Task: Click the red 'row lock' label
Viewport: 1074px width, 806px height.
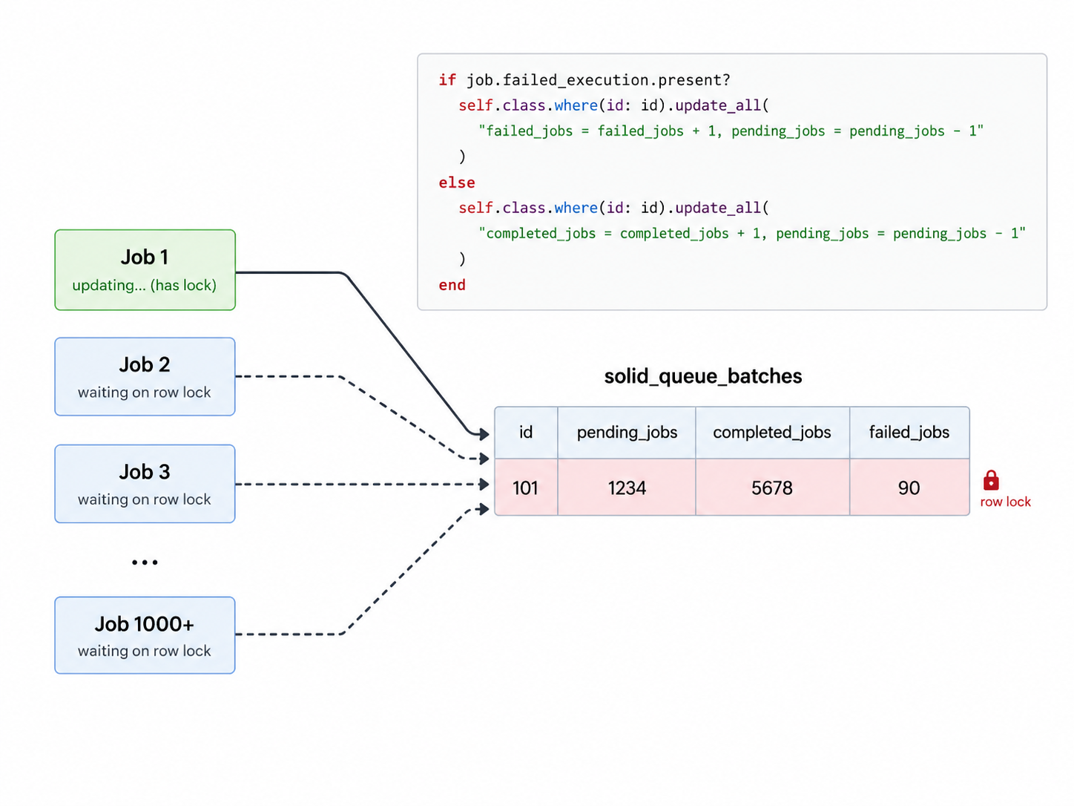Action: tap(1006, 502)
